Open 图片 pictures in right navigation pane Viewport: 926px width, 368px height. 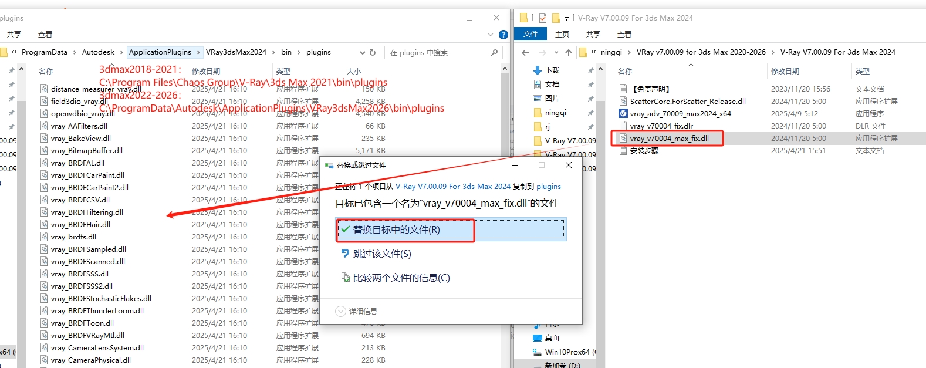point(552,98)
